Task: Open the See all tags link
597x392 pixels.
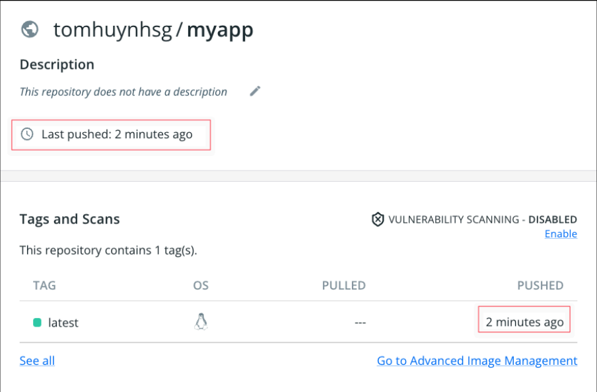Action: [x=37, y=360]
